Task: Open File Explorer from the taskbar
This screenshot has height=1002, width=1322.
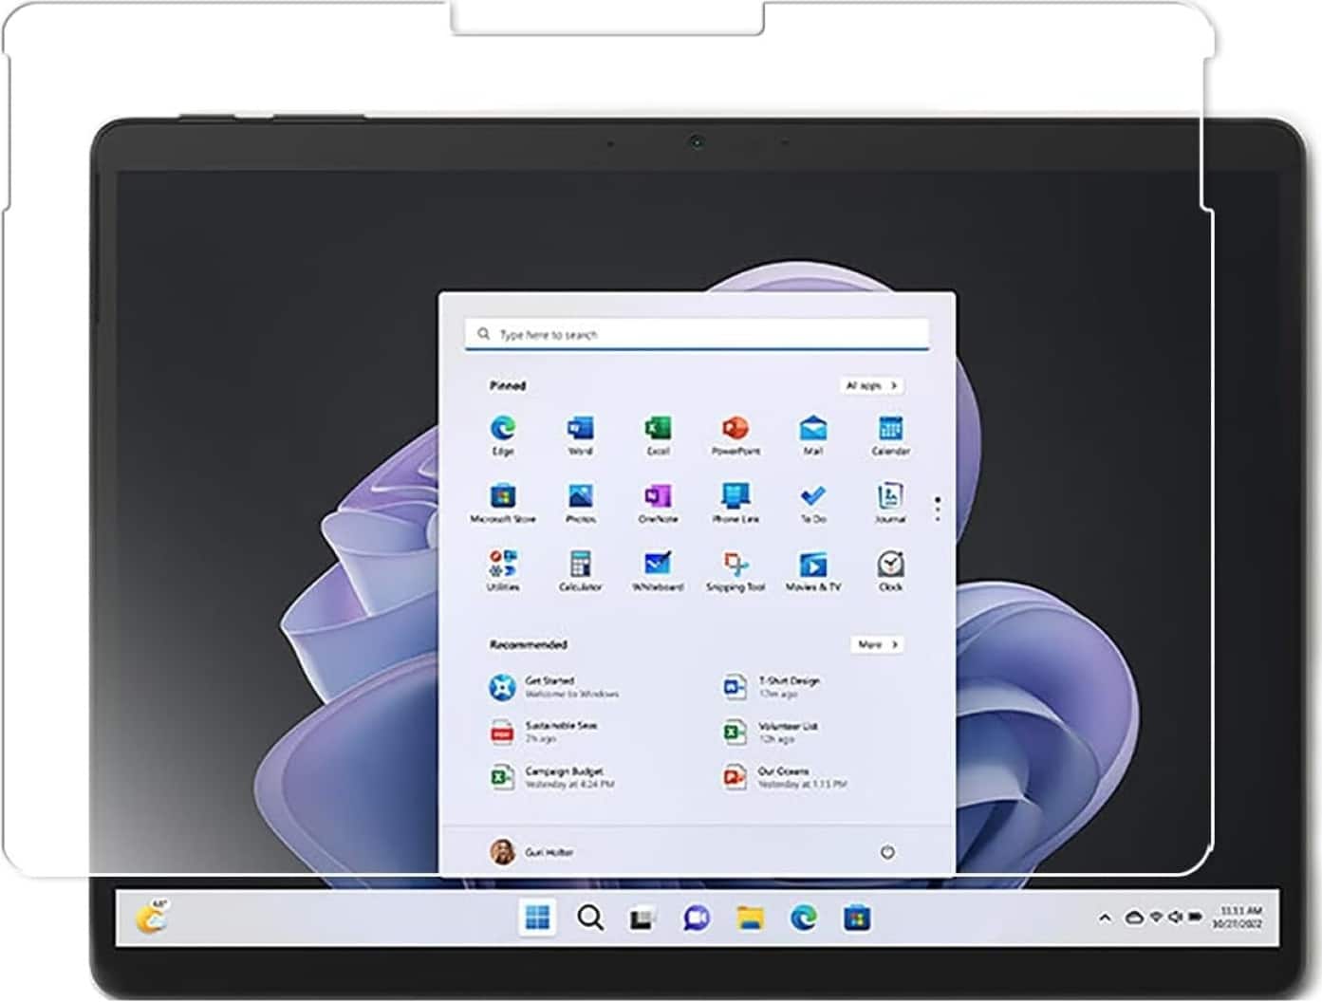Action: [750, 918]
